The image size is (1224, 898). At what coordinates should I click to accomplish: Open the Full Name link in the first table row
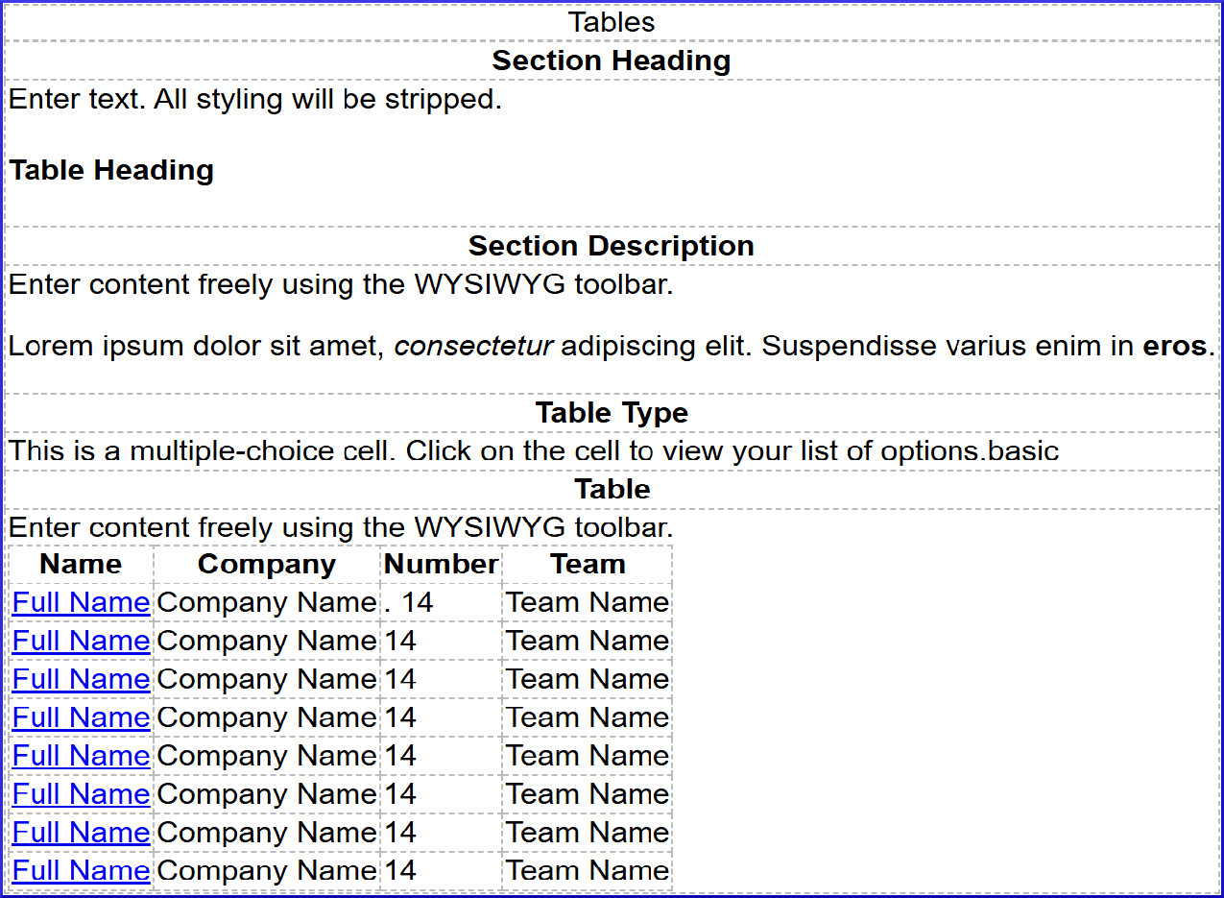(x=81, y=602)
